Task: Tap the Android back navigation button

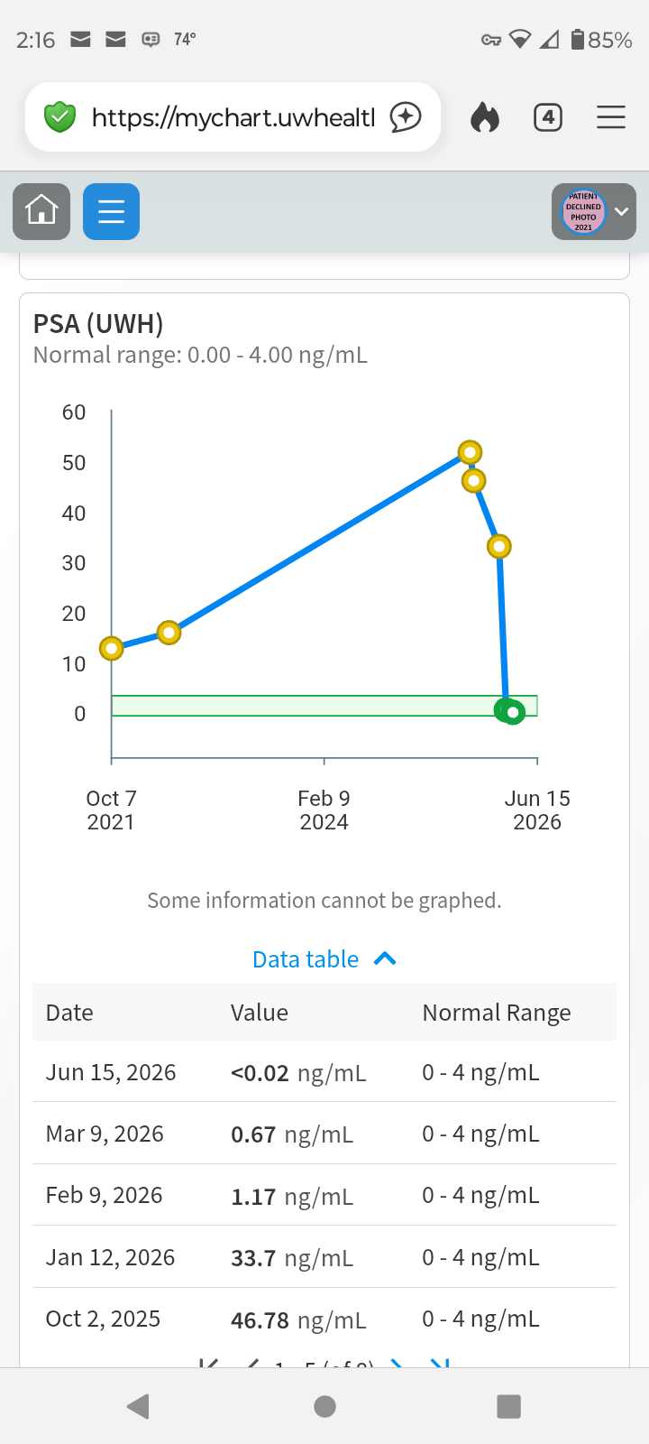Action: pos(138,1406)
